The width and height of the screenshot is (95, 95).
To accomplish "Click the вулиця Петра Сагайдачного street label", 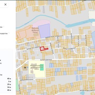I will pos(54,37).
